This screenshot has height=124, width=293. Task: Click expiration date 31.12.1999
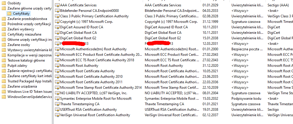210,22
